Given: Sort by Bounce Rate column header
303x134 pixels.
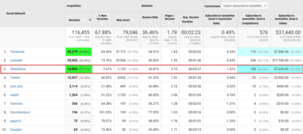Looking at the screenshot, I should point(150,17).
